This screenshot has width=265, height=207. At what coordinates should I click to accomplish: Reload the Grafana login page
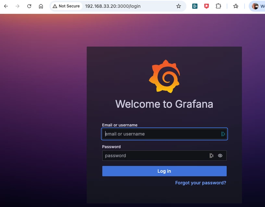[29, 6]
